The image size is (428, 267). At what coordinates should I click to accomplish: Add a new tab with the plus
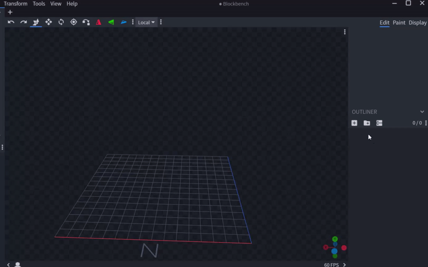tap(10, 12)
